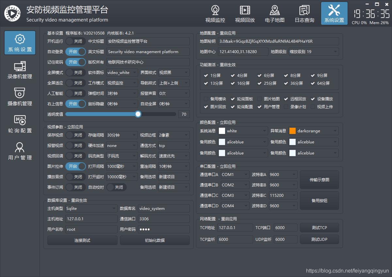Run the 连接测试 connection test

[x=82, y=240]
